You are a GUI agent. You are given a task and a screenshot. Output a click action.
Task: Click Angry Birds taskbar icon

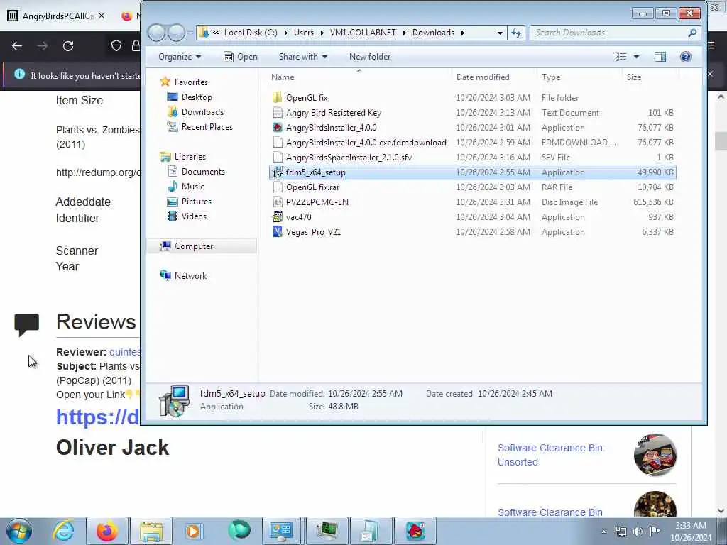[x=415, y=531]
